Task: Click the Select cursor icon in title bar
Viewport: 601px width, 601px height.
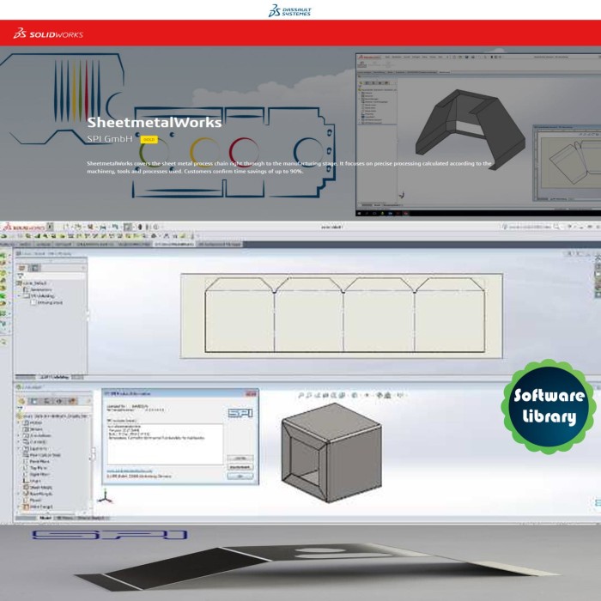Action: click(128, 228)
